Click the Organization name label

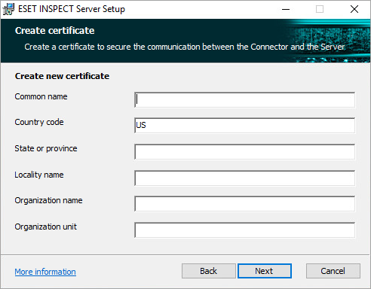(x=48, y=200)
